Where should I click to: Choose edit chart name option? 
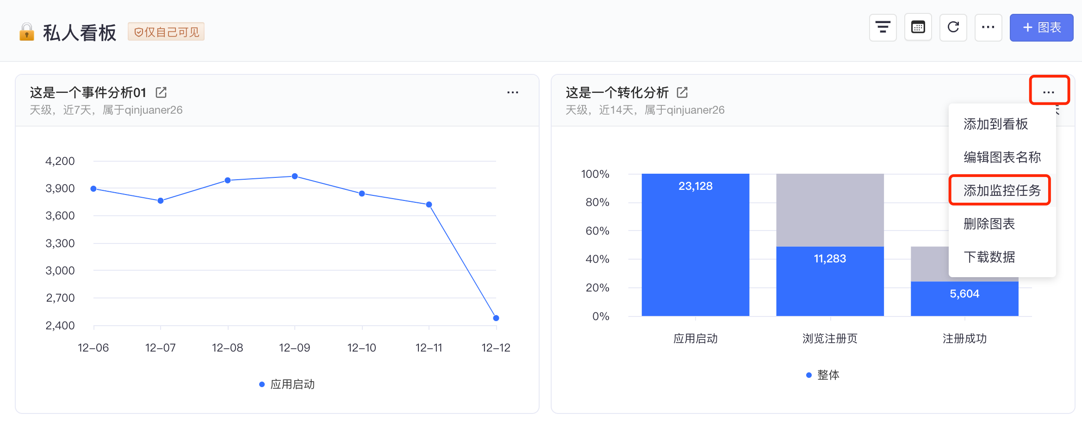(1002, 157)
